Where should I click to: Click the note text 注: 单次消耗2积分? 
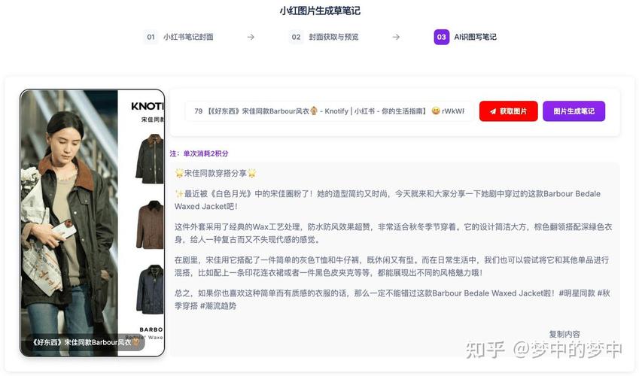pos(199,153)
